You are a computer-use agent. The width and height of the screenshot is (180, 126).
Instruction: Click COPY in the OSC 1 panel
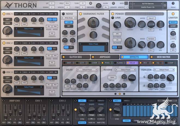tap(8, 19)
